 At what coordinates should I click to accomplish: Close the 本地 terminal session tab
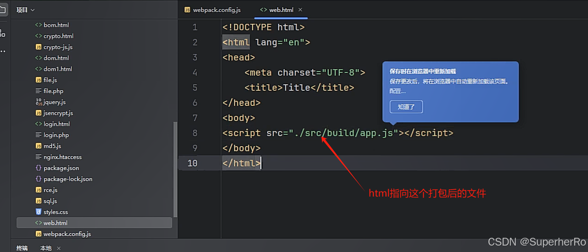click(x=59, y=248)
